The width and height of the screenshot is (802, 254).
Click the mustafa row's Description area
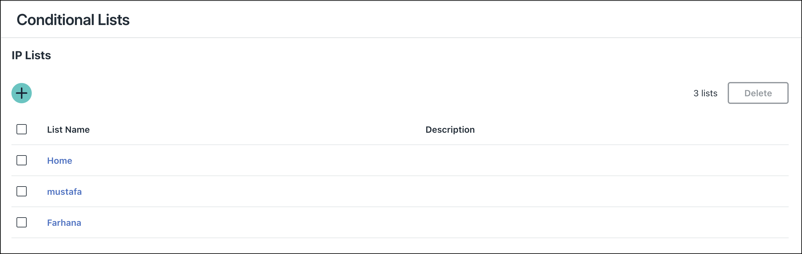tap(451, 192)
